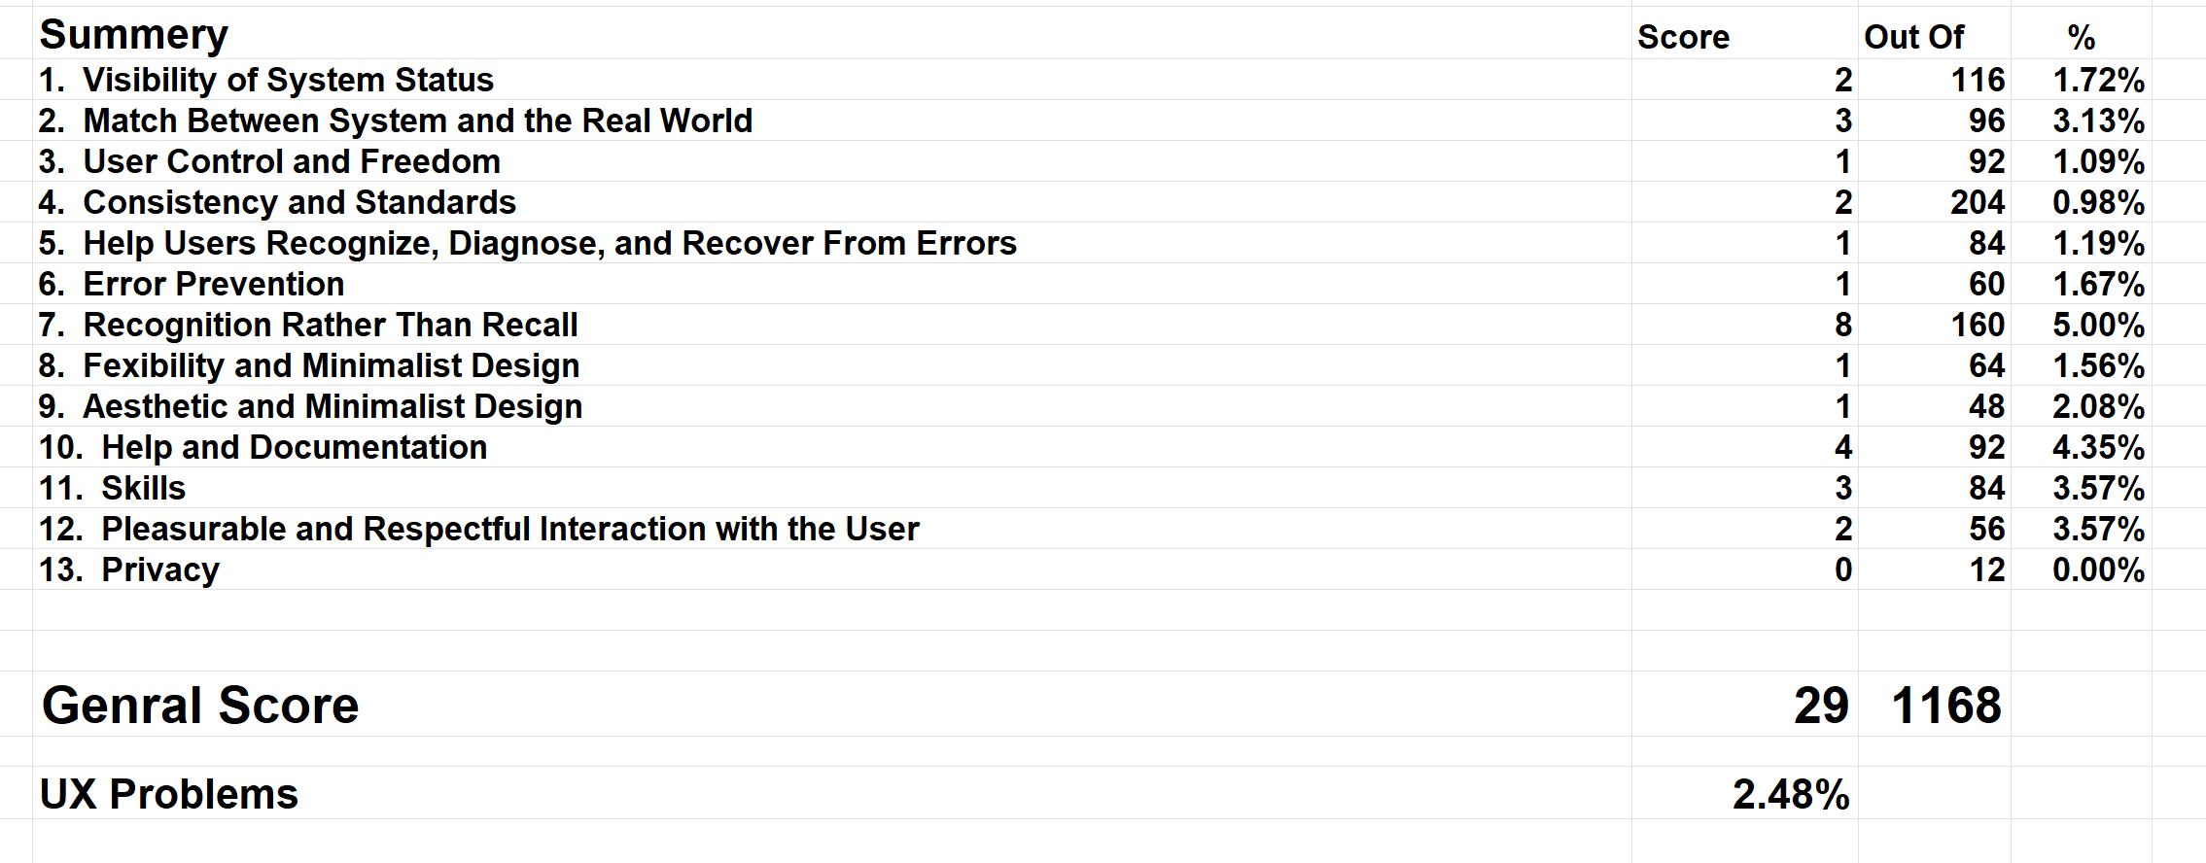This screenshot has height=863, width=2206.
Task: Click the total Out Of cell 1168
Action: coord(1945,706)
